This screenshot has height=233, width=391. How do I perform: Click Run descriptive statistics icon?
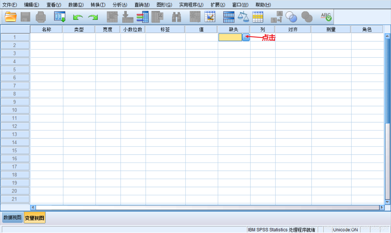(x=157, y=17)
